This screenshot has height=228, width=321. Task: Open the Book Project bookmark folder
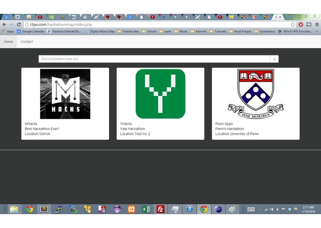240,31
